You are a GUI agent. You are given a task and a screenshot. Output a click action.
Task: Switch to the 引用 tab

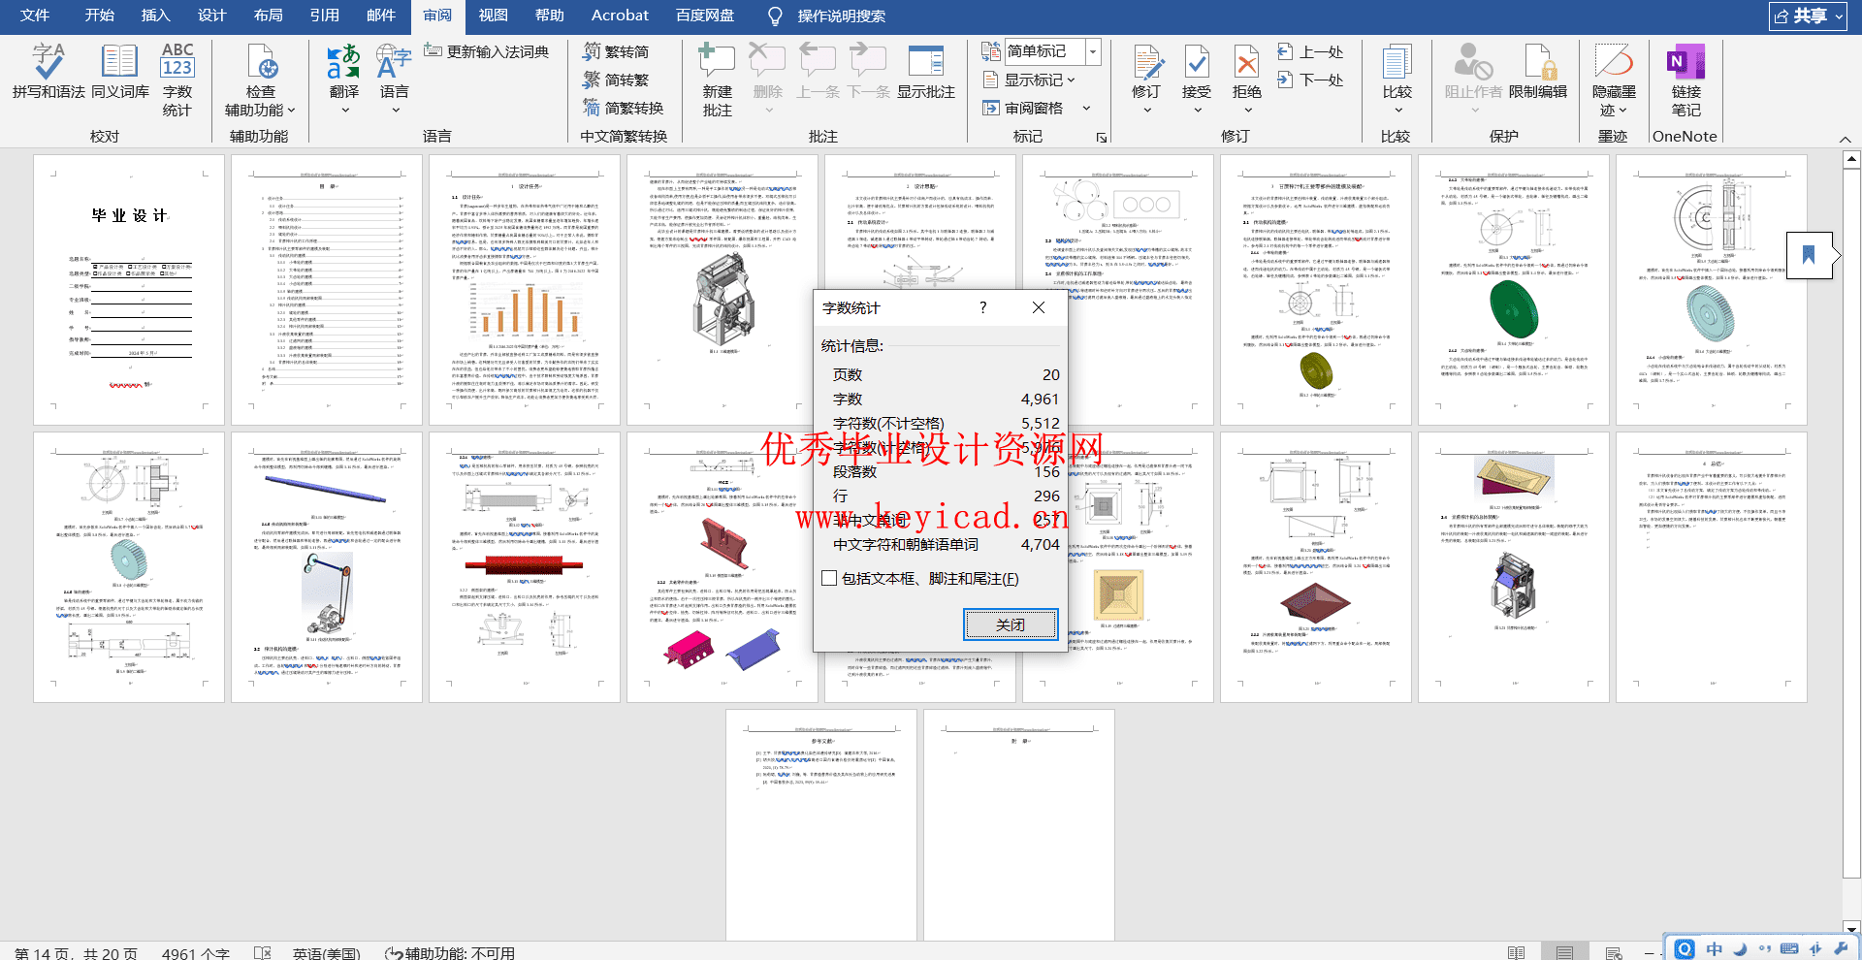tap(324, 16)
